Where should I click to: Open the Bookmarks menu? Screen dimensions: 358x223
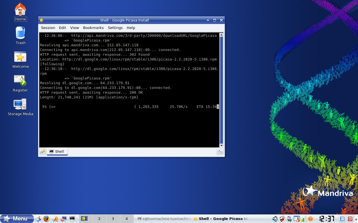coord(93,28)
